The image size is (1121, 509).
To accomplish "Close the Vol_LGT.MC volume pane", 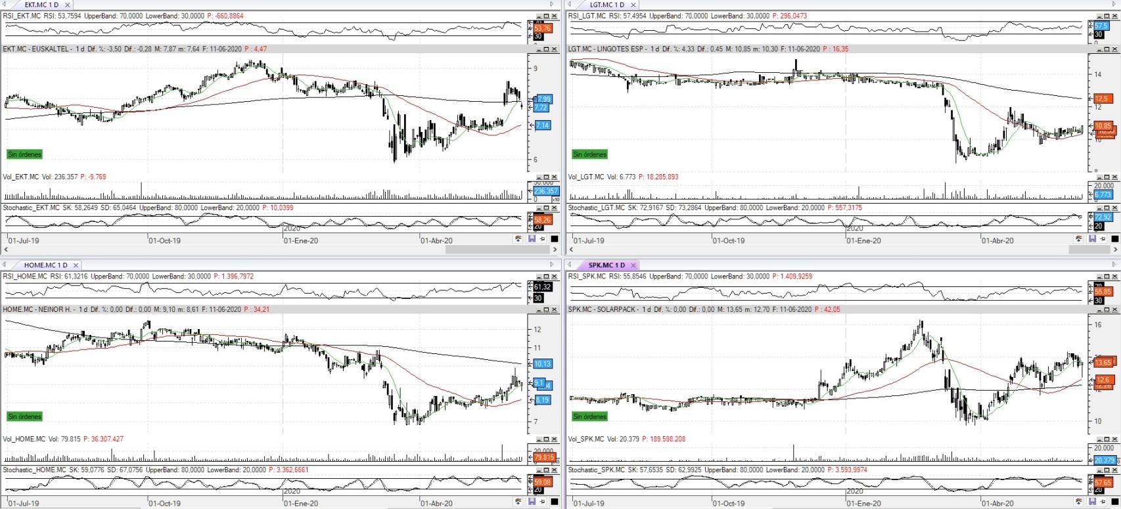I will tap(1115, 177).
